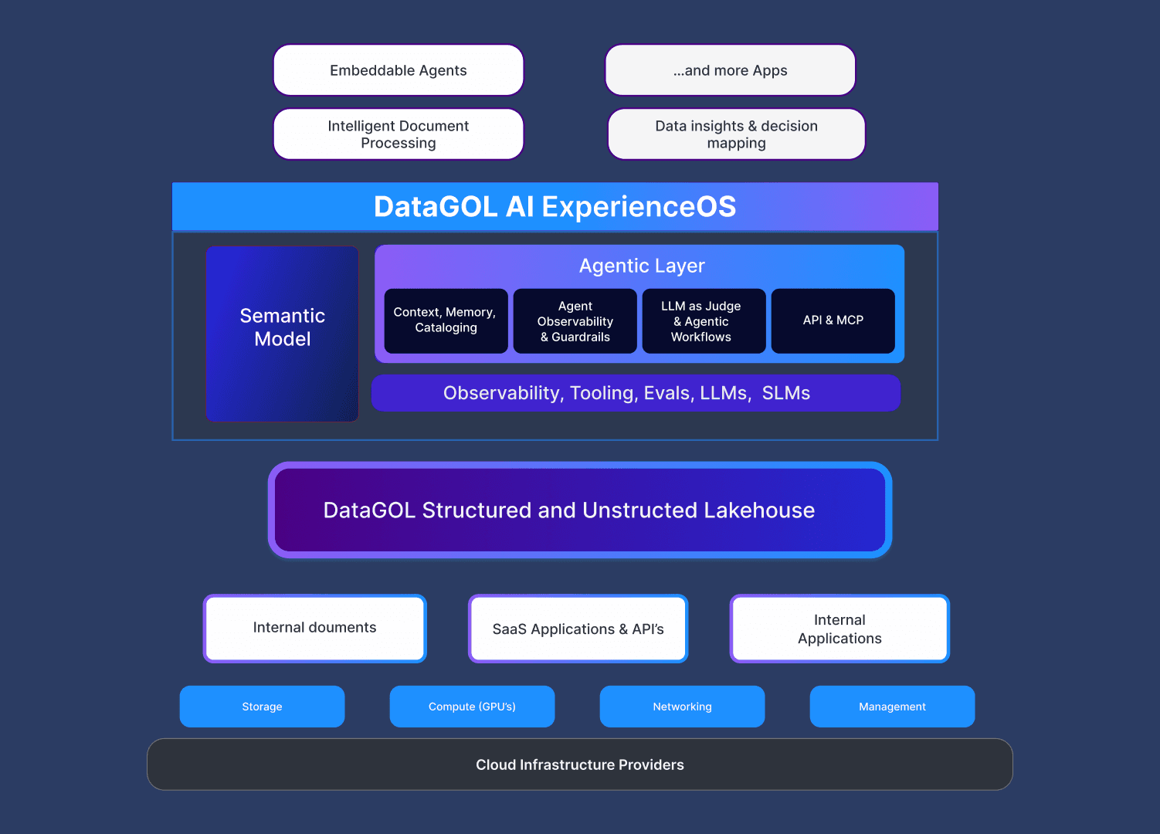Select the Agentic Layer heading
This screenshot has width=1160, height=834.
[642, 266]
